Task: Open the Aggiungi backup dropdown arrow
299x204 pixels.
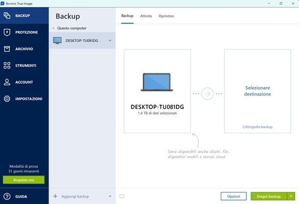Action: pyautogui.click(x=110, y=196)
